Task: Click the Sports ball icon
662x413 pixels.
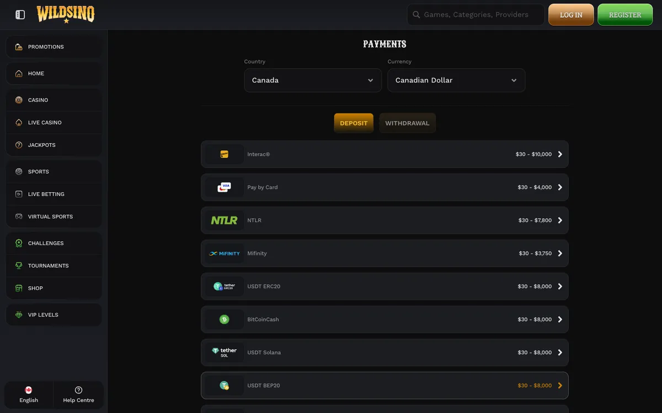Action: tap(19, 172)
